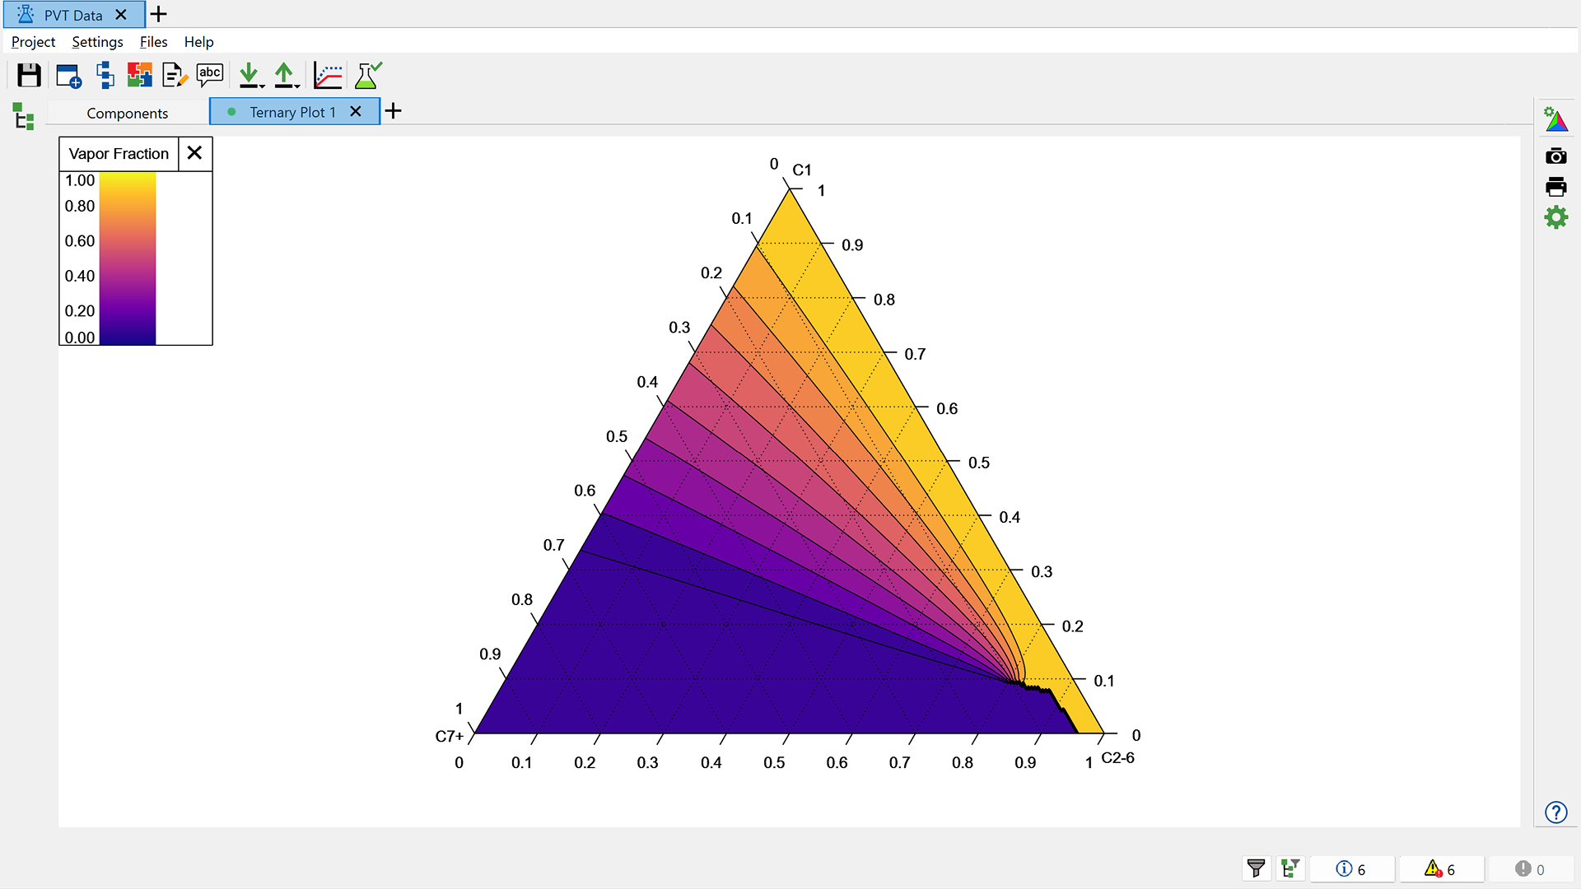Take a snapshot with the camera icon
The image size is (1581, 889).
tap(1555, 156)
